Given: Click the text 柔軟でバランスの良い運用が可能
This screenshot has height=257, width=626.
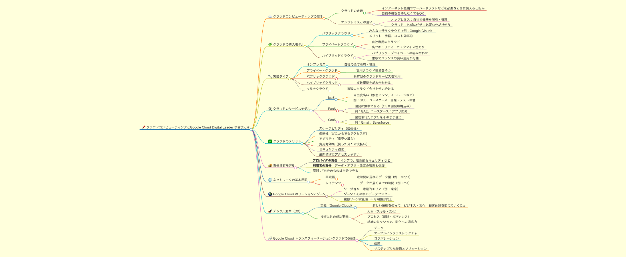Looking at the screenshot, I should point(395,58).
